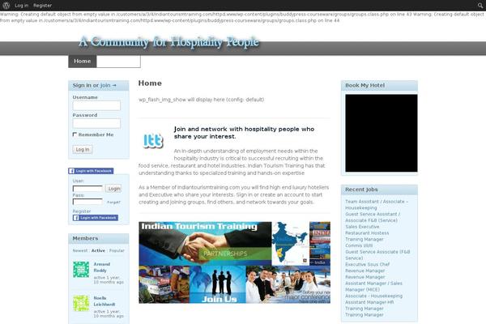
Task: Open the Home navigation tab
Action: pyautogui.click(x=82, y=61)
